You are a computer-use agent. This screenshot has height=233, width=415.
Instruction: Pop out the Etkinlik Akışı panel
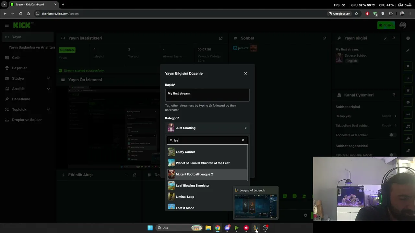135,175
